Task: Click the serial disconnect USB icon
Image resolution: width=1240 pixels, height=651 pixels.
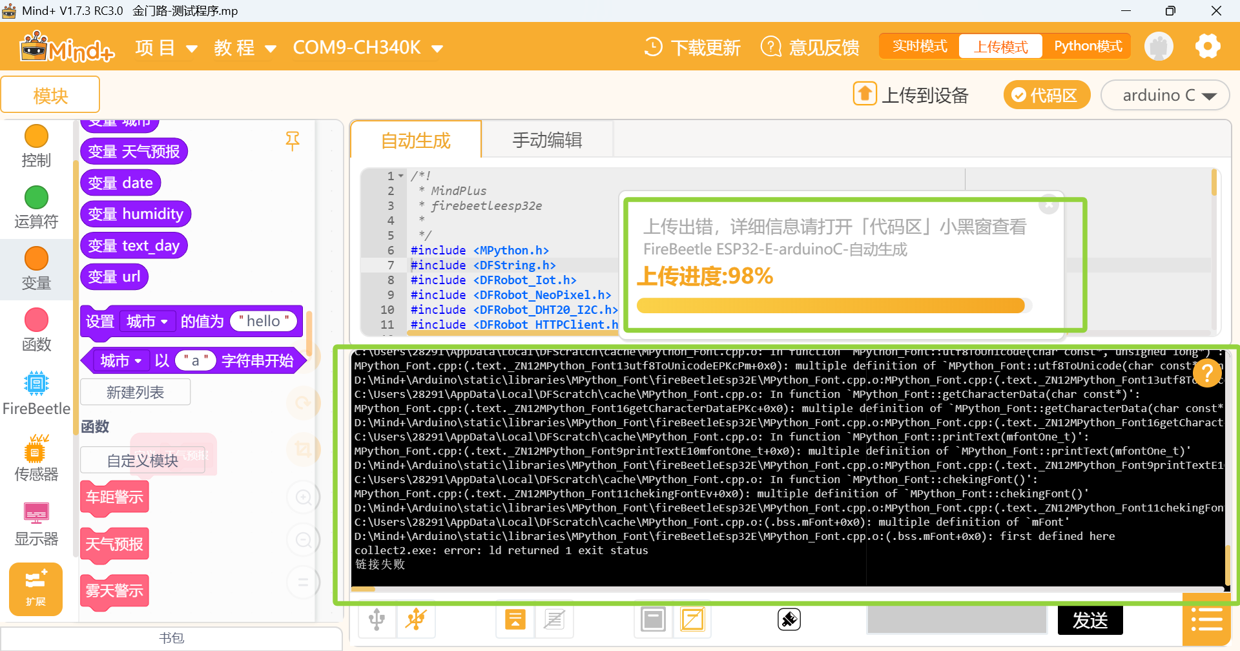Action: tap(416, 620)
